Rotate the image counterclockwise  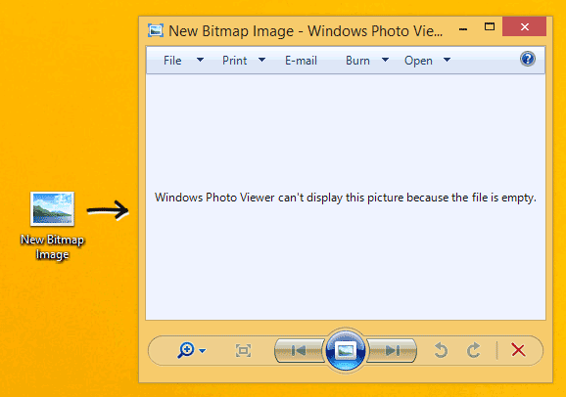click(x=441, y=350)
